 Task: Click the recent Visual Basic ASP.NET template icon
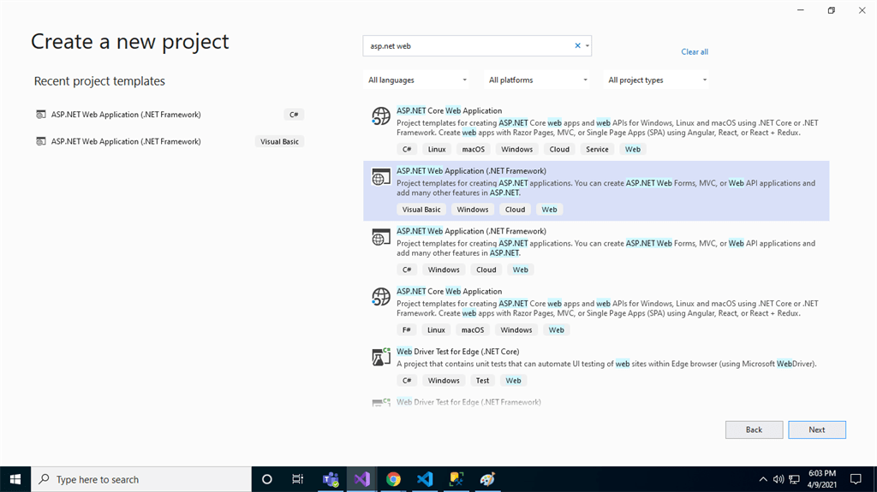click(41, 141)
